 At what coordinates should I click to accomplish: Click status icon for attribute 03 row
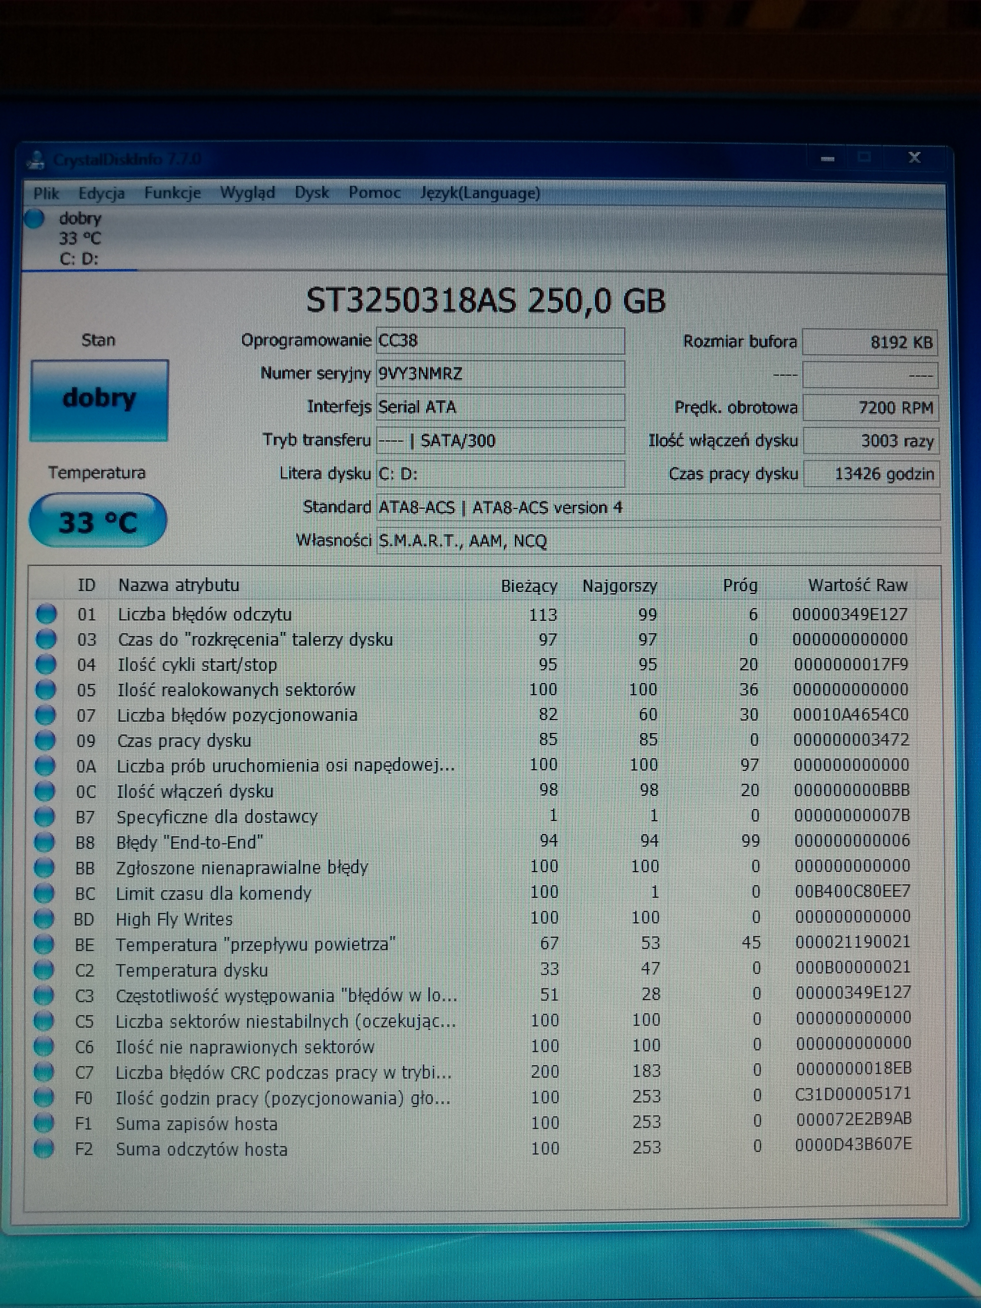(46, 639)
